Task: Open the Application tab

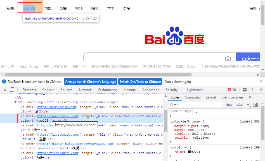Action: [x=151, y=90]
